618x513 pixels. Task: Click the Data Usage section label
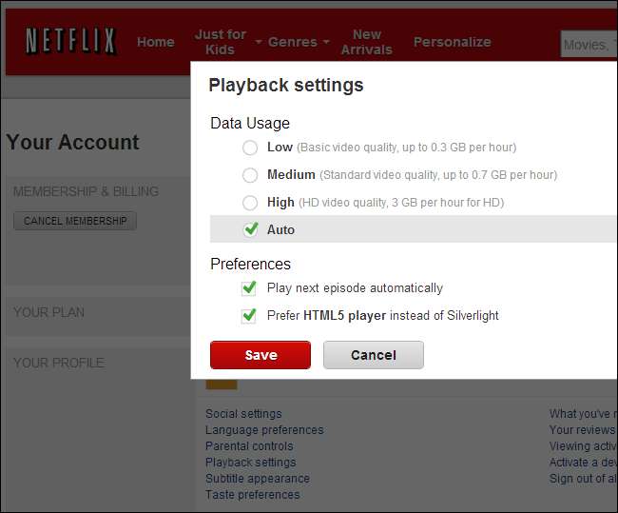point(250,123)
